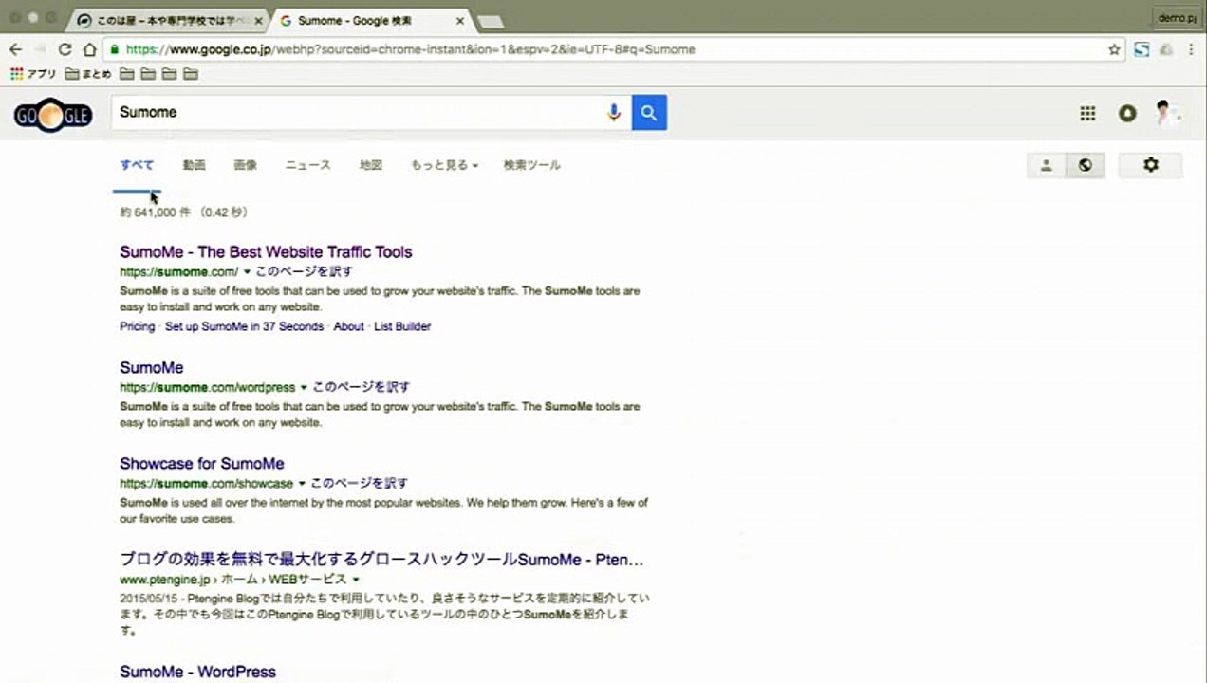
Task: Go back with the browser back arrow
Action: [15, 49]
